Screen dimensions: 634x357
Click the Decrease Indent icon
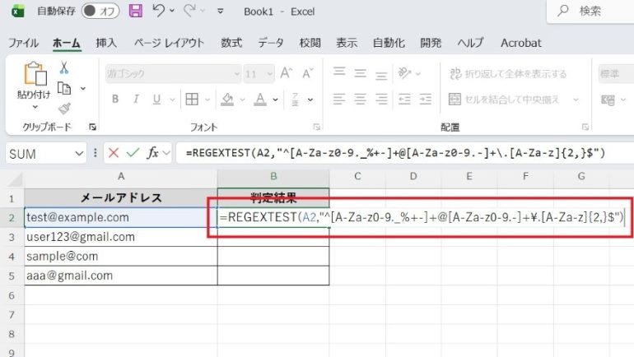click(404, 99)
